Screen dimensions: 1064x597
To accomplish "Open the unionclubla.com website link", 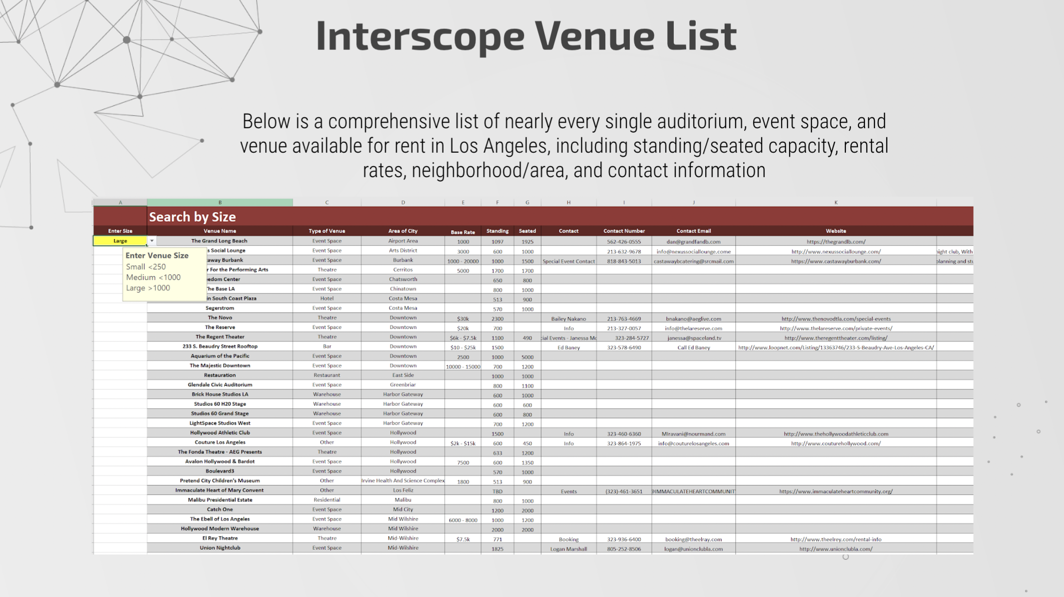I will 836,549.
